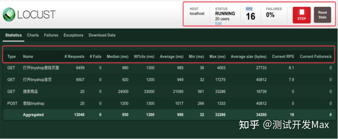Select the POST 登陆tinyshop row
Viewport: 338px width, 139px height.
(169, 103)
